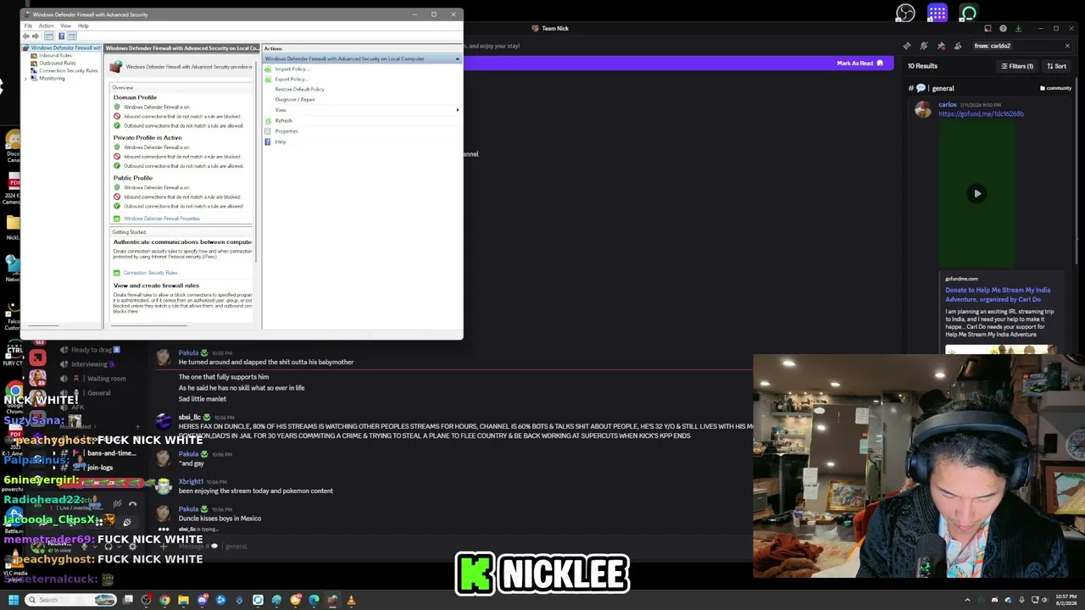Image resolution: width=1085 pixels, height=610 pixels.
Task: Open the Action menu in Firewall window
Action: tap(46, 25)
